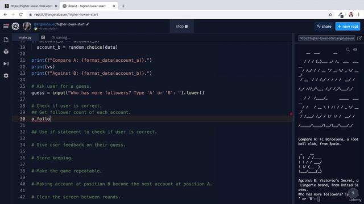Click the No description text
The image size is (364, 204).
[48, 28]
